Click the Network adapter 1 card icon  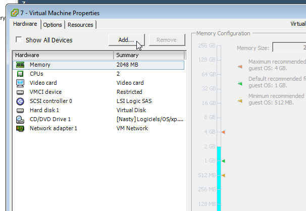click(x=20, y=129)
